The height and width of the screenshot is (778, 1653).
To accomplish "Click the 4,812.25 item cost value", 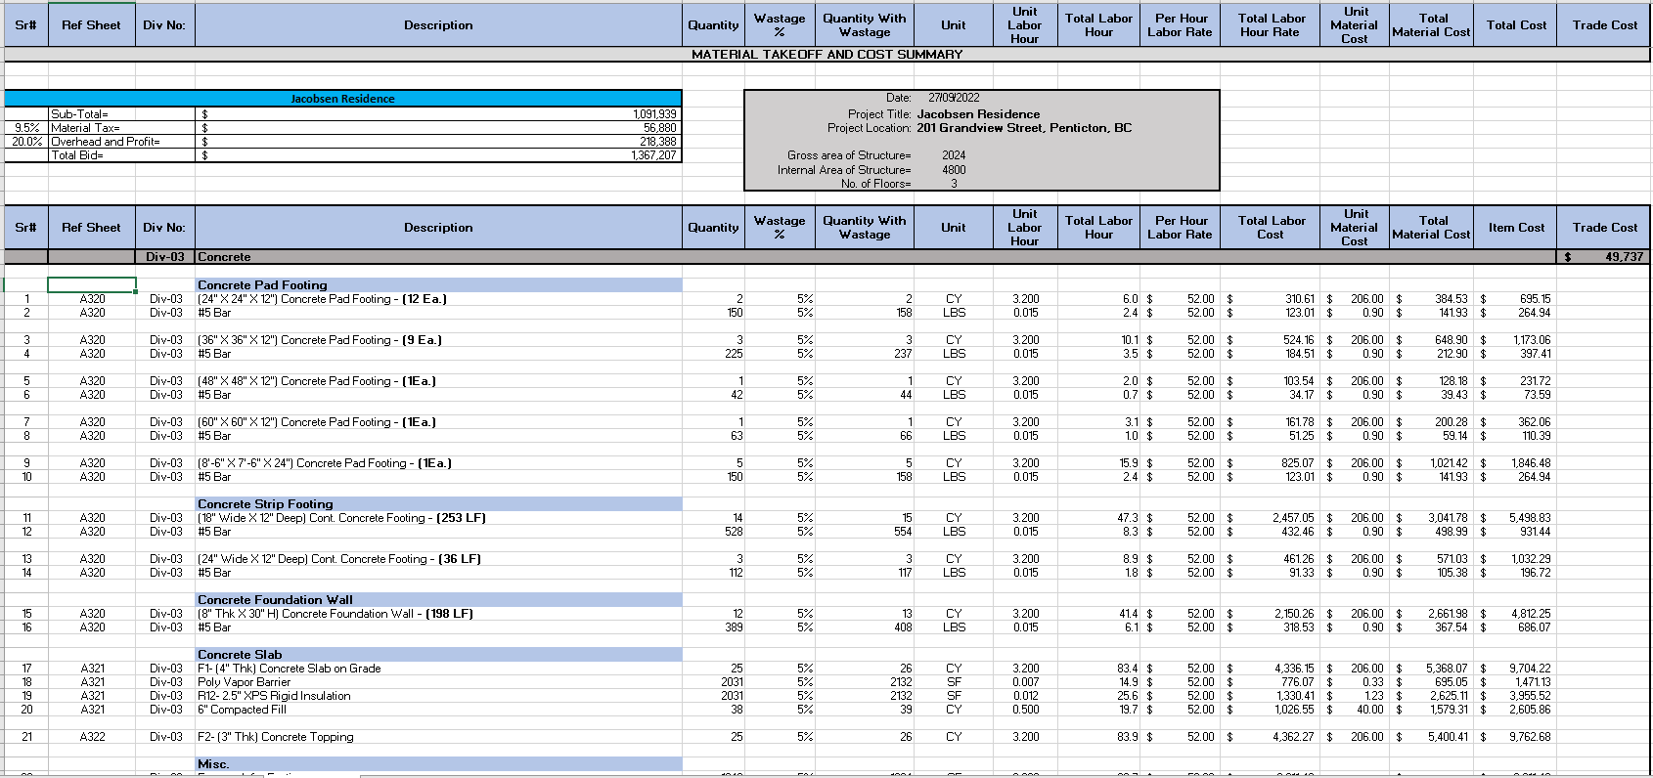I will click(x=1531, y=614).
